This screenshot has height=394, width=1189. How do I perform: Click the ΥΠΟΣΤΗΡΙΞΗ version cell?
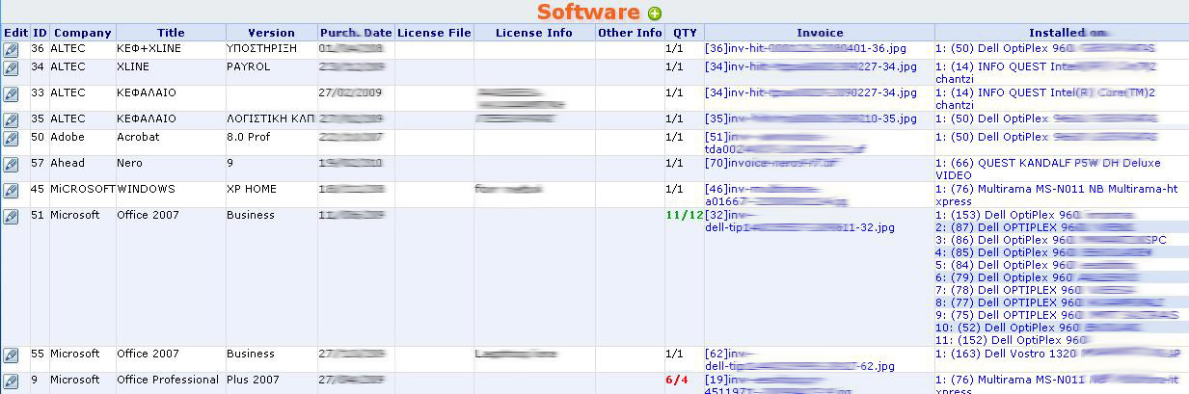pyautogui.click(x=261, y=47)
